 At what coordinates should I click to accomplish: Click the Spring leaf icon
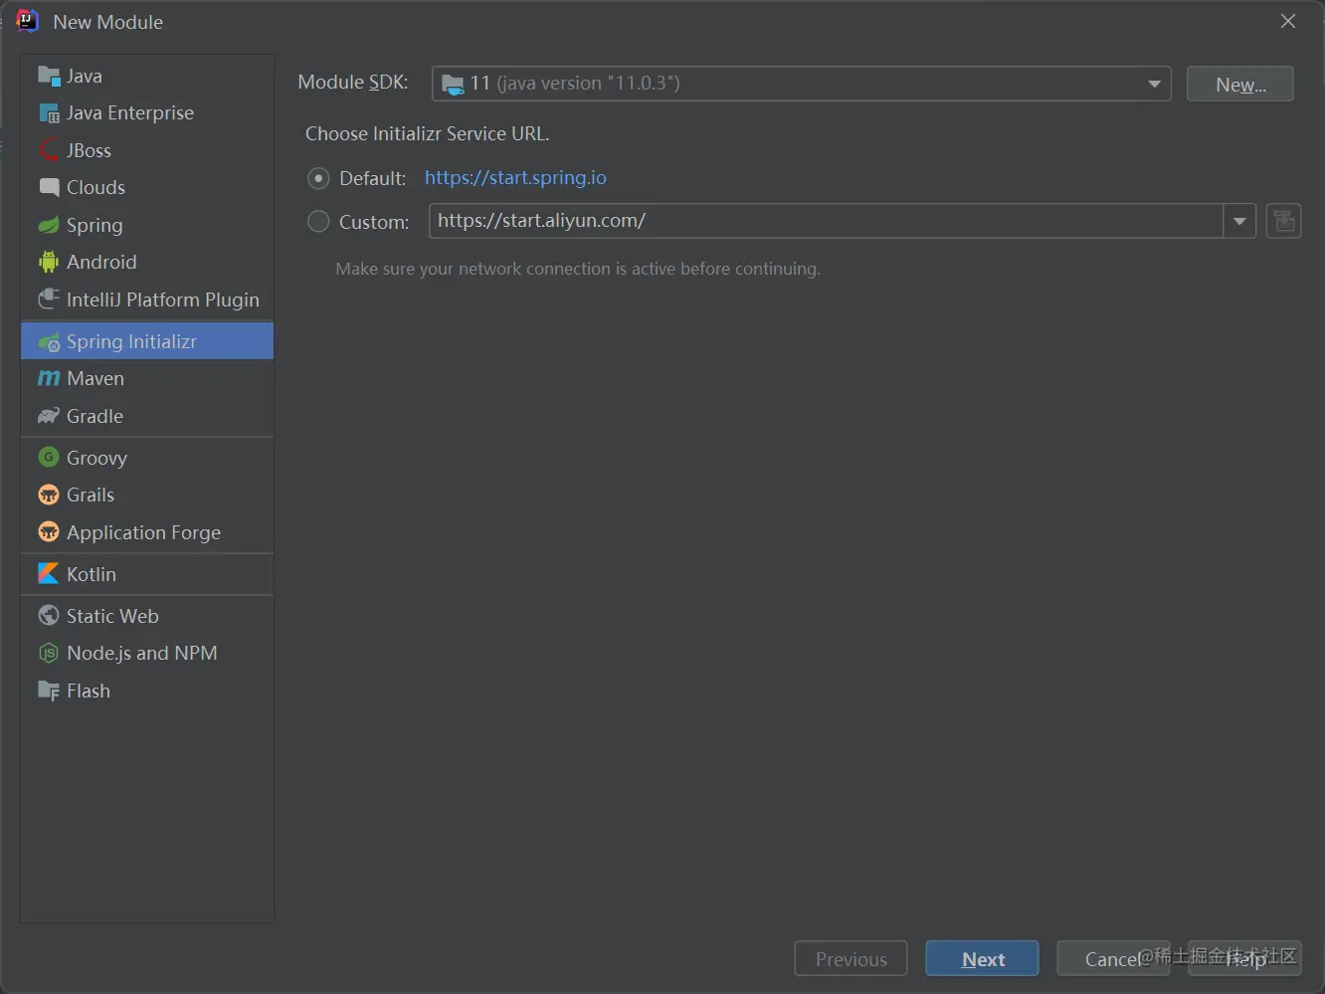pyautogui.click(x=49, y=225)
